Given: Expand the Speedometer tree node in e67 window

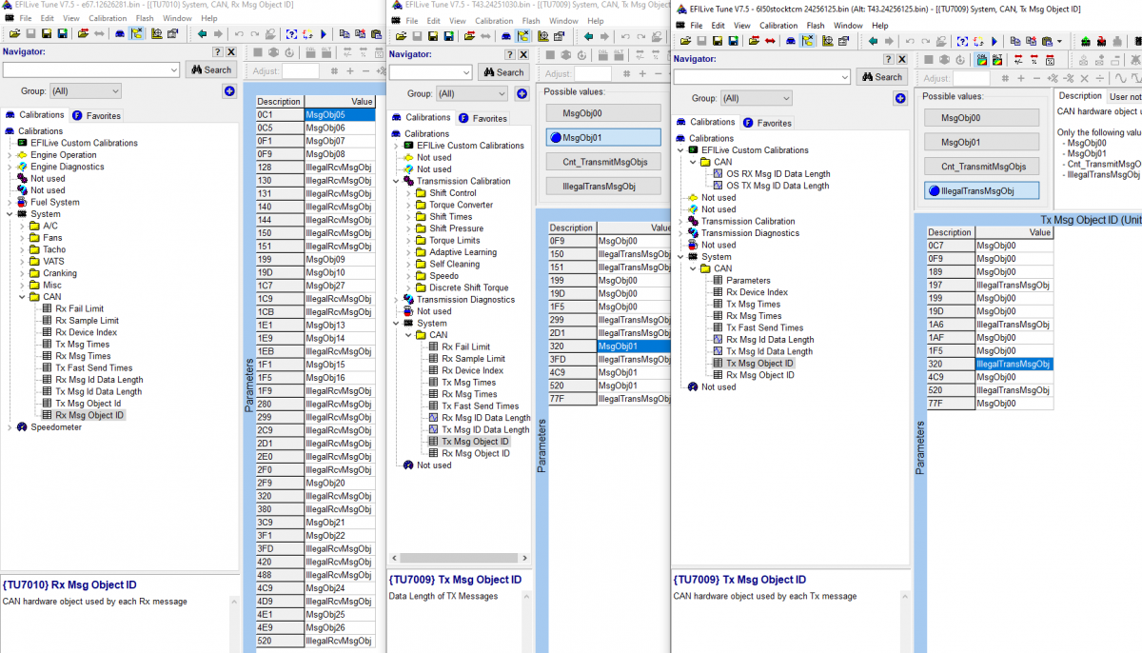Looking at the screenshot, I should [10, 427].
